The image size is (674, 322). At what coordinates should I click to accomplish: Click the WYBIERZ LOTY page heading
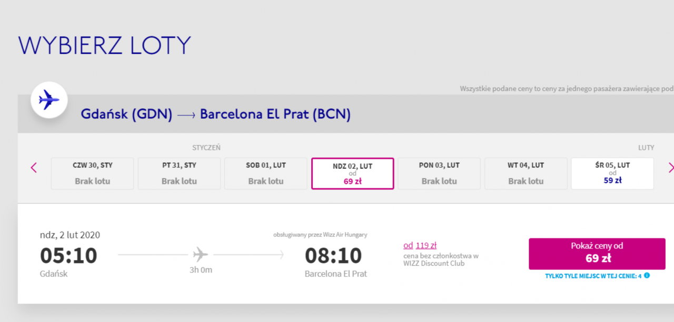pos(104,46)
